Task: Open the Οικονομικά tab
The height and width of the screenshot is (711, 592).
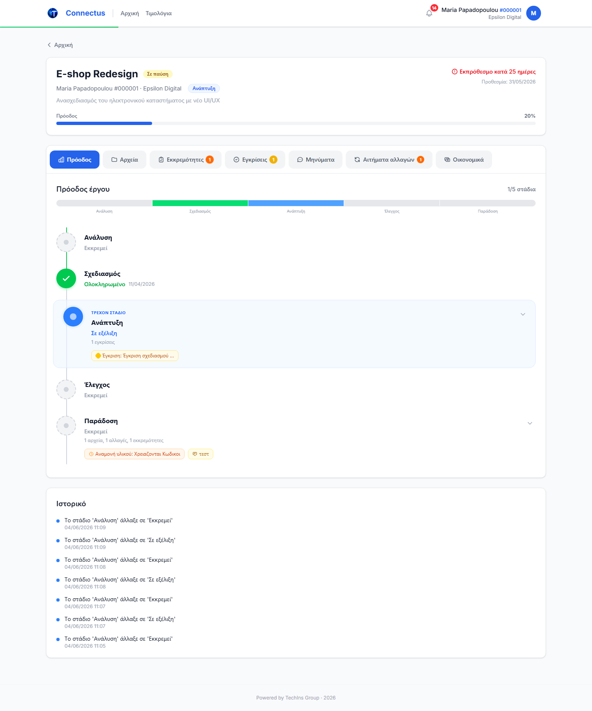Action: coord(464,160)
